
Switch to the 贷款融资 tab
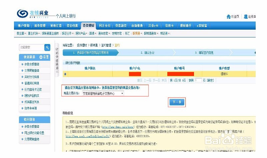(121, 26)
